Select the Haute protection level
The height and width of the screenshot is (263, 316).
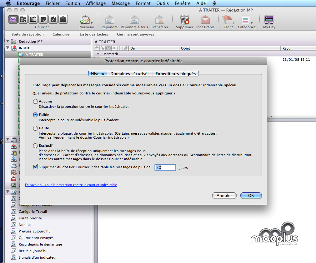(35, 128)
